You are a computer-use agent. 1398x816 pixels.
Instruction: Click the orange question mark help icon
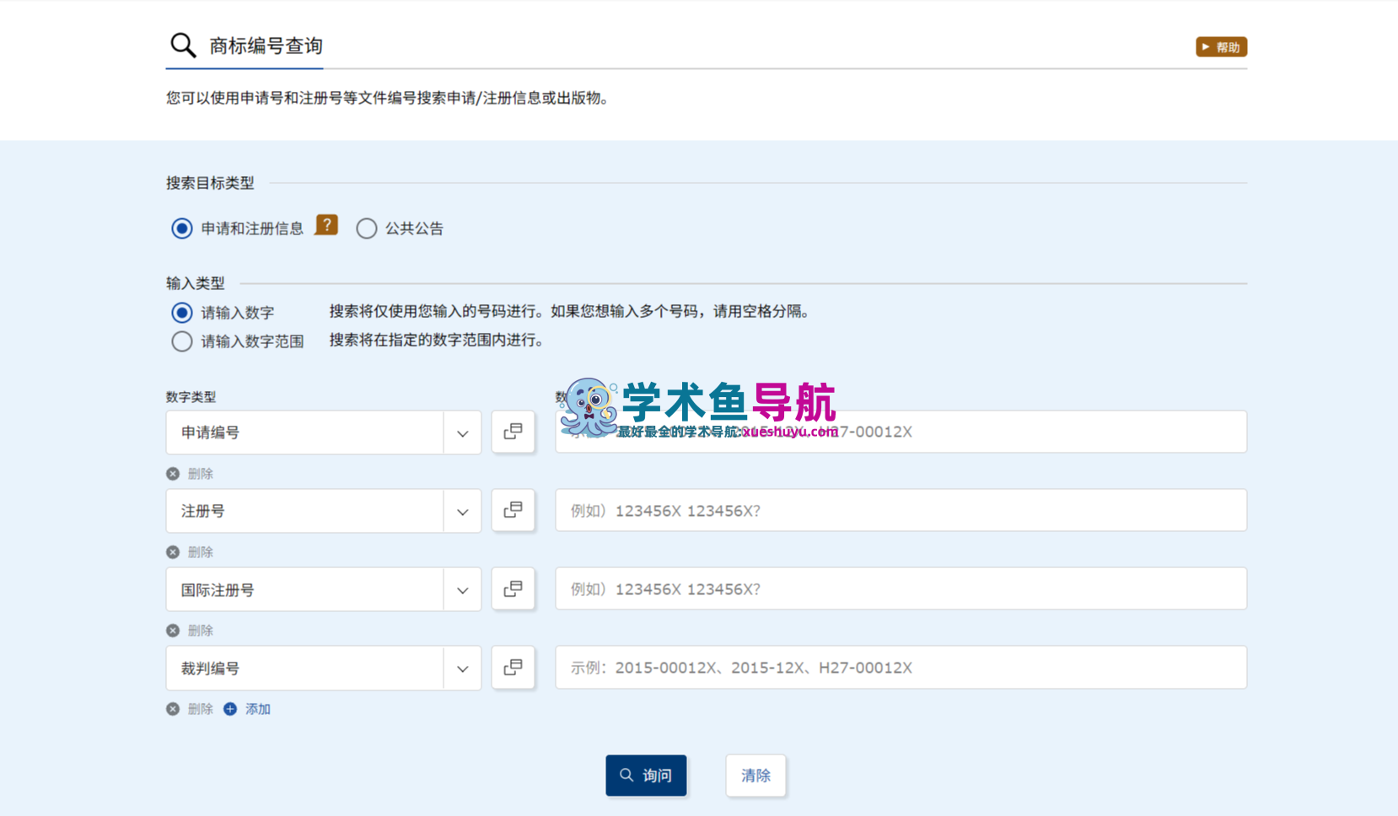[326, 225]
